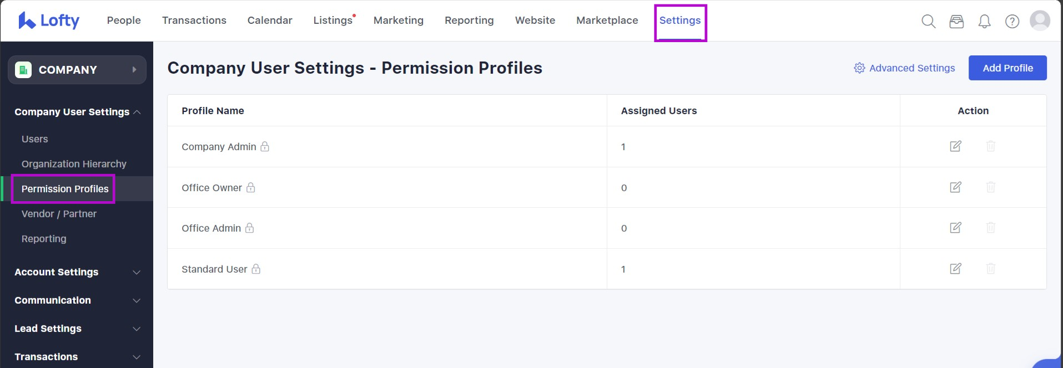1063x368 pixels.
Task: Click the help question mark icon
Action: pyautogui.click(x=1012, y=21)
